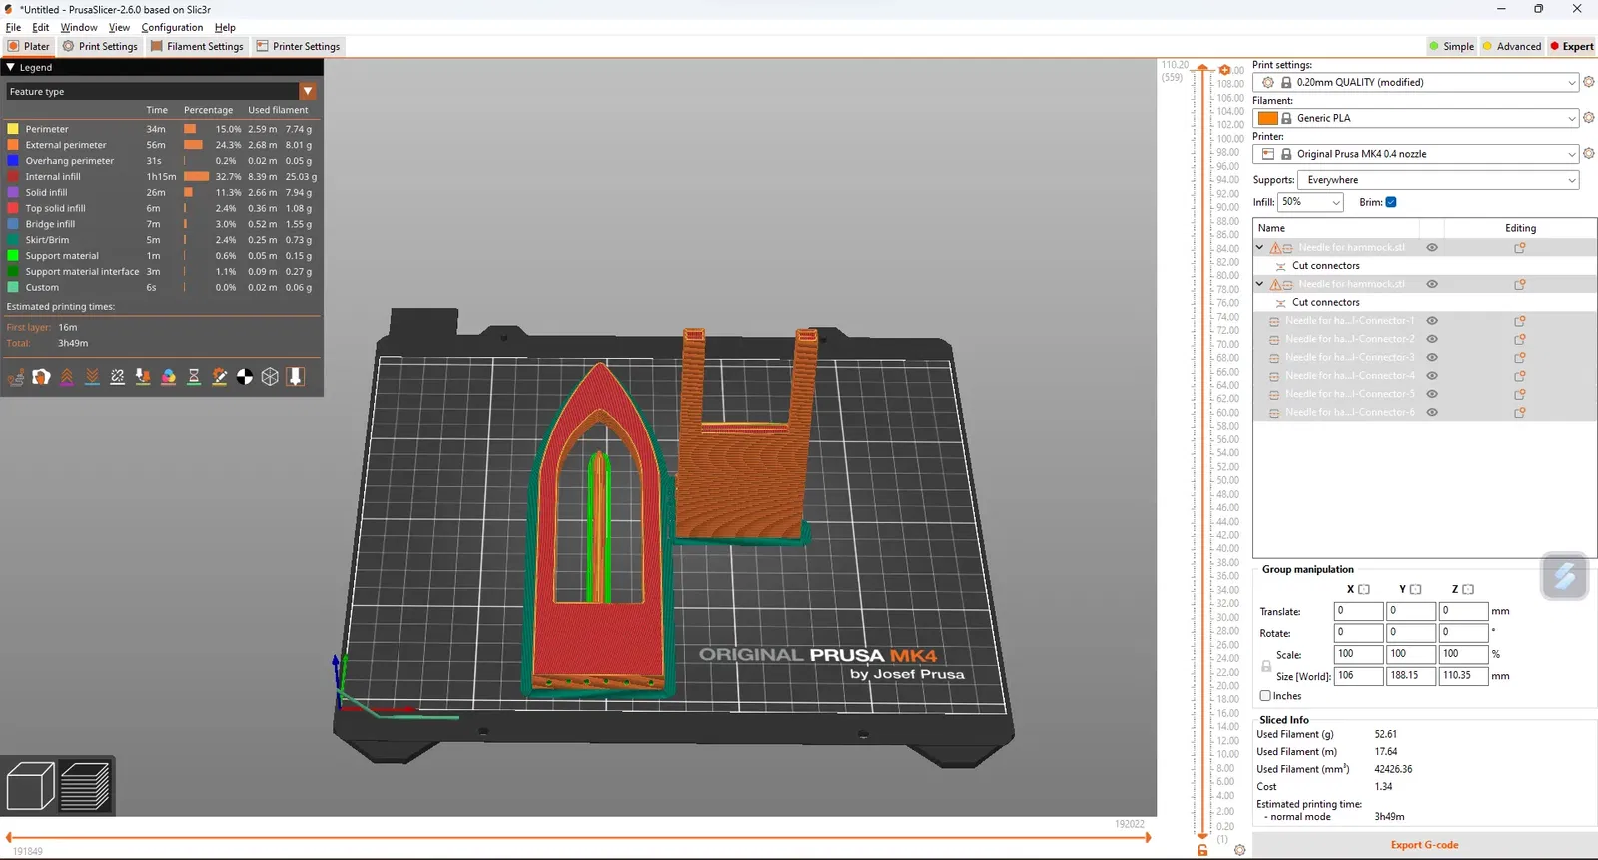This screenshot has width=1598, height=860.
Task: Switch to Printer Settings tab
Action: 298,46
